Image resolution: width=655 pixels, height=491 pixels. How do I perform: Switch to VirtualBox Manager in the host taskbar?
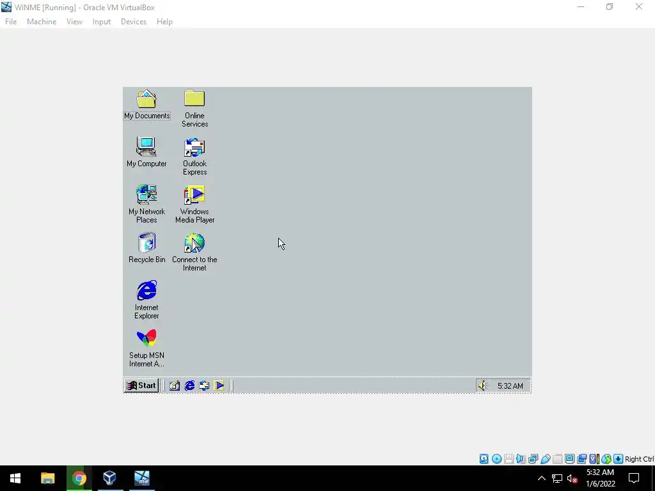coord(110,478)
